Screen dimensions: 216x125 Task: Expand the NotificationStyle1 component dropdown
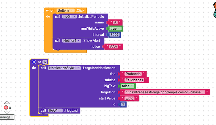(64, 68)
